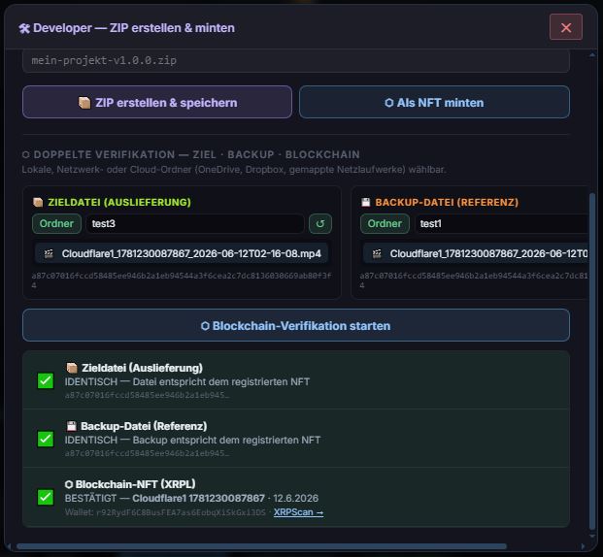The height and width of the screenshot is (557, 603).
Task: Click the hexagon icon on Blockchain-Verifikation starten
Action: coord(205,326)
